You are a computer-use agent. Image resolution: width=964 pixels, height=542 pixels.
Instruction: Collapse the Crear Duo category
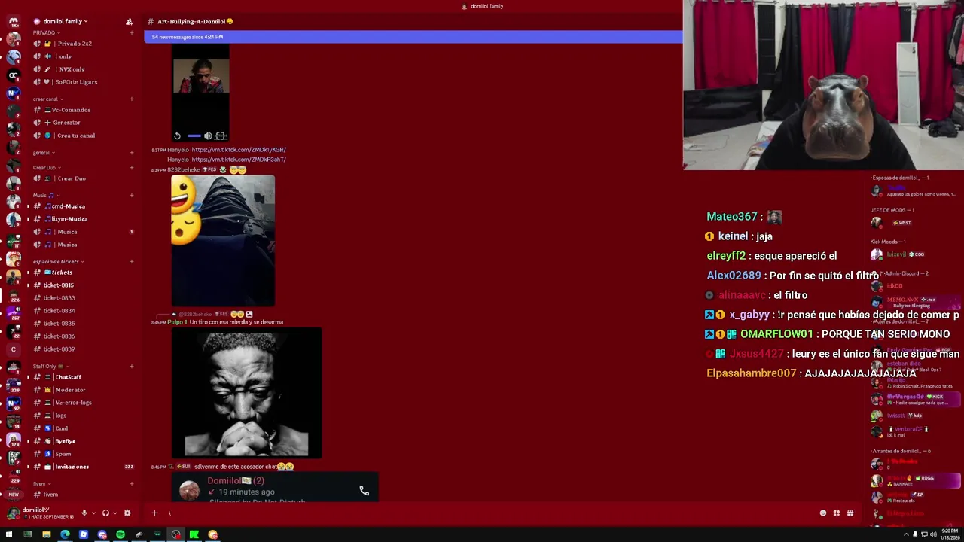[x=46, y=168]
